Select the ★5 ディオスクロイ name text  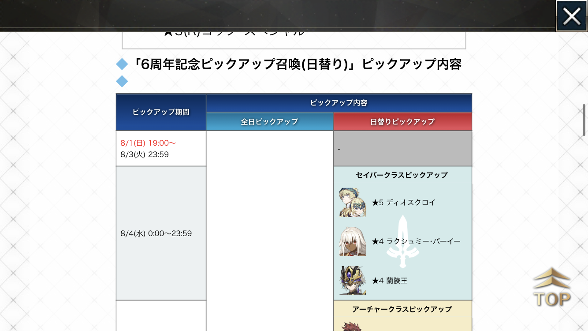tap(404, 203)
